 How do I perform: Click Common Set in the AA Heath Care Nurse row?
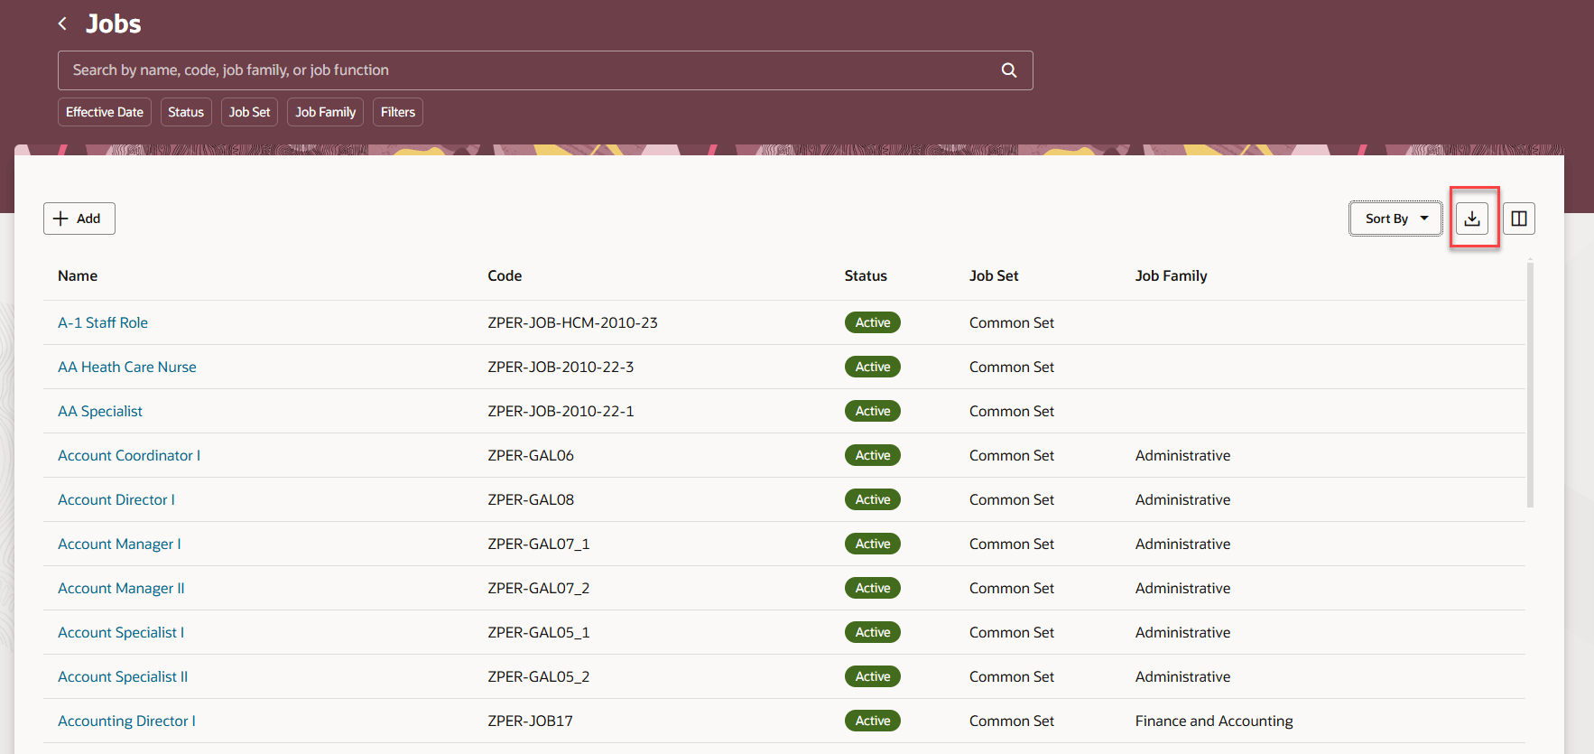click(1012, 367)
